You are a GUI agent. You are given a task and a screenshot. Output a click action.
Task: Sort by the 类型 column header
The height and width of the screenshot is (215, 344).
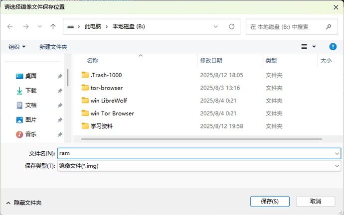coord(271,60)
